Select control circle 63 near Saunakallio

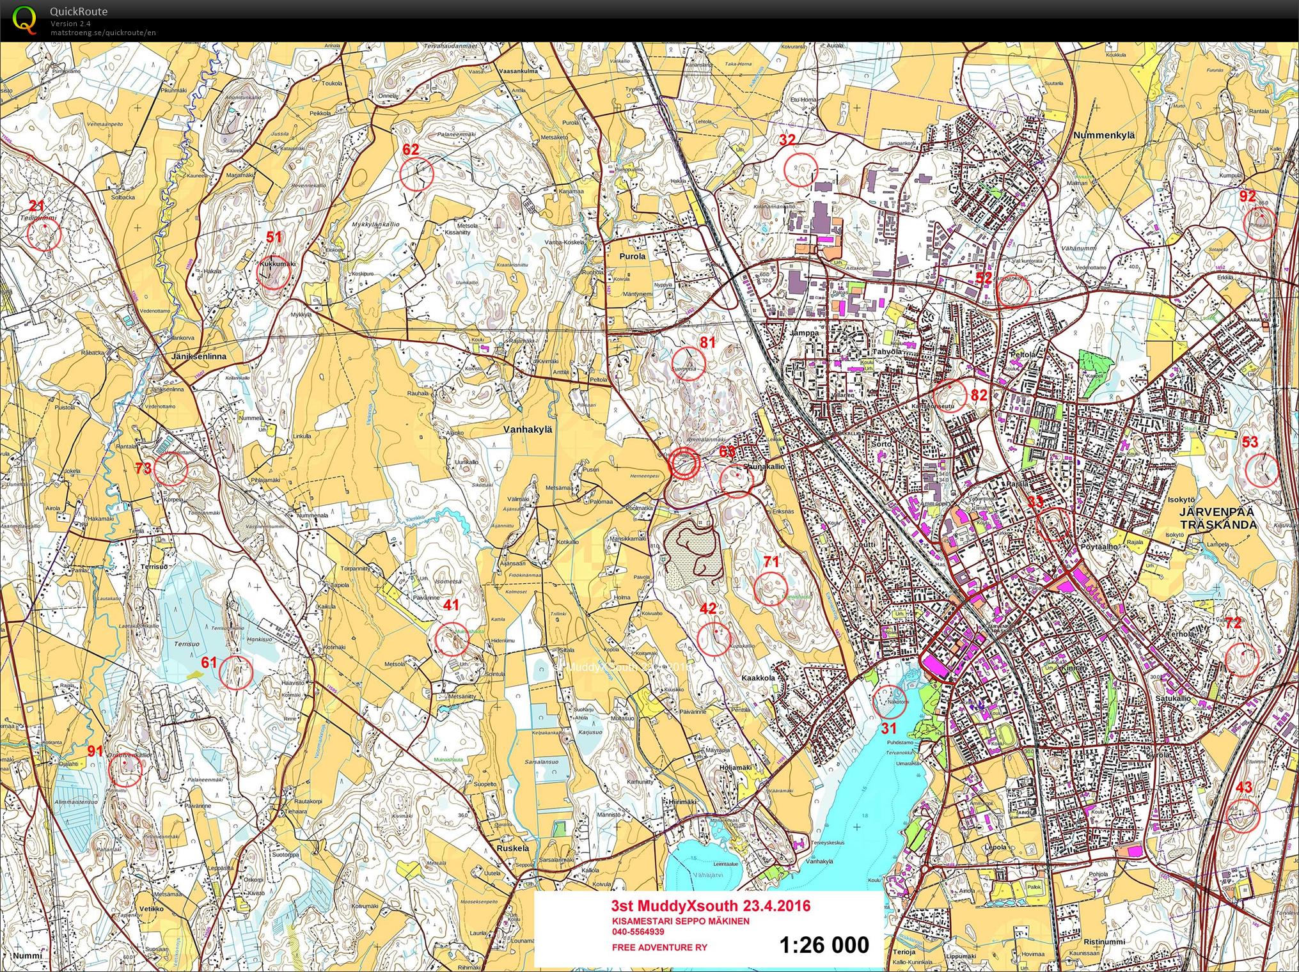pos(736,480)
